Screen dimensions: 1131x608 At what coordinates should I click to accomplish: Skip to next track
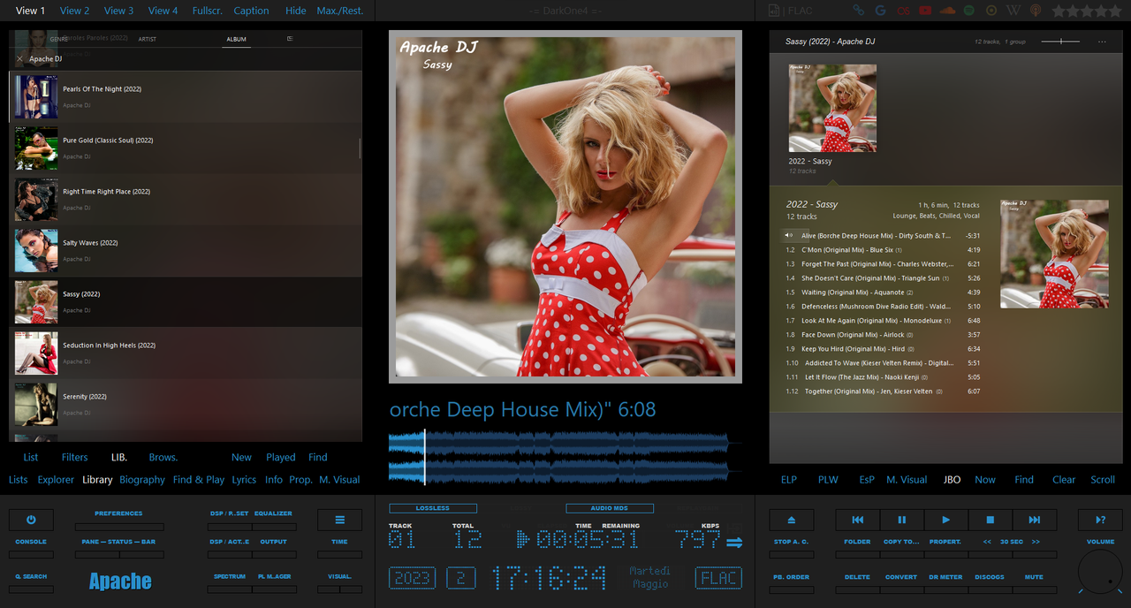click(x=1034, y=520)
